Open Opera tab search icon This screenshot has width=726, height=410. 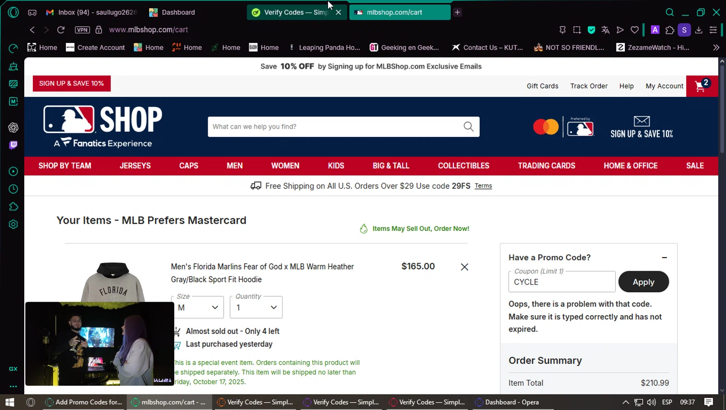coord(670,12)
